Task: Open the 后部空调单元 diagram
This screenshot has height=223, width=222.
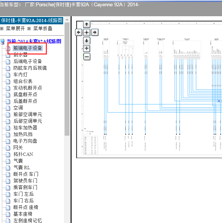Action: click(x=28, y=121)
